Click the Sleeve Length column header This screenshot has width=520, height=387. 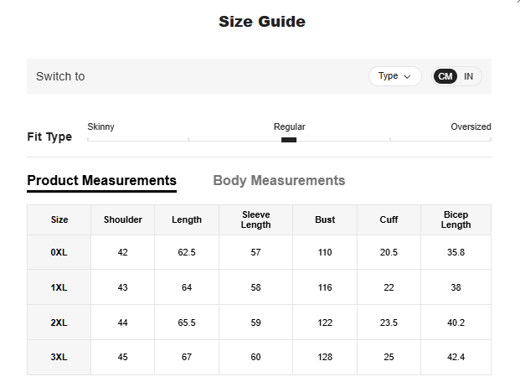(x=255, y=220)
